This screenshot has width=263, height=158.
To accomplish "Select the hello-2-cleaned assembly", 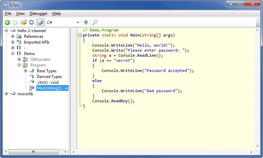I will tap(31, 31).
